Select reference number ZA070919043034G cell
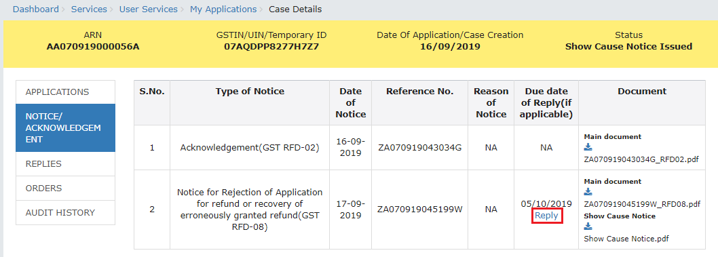The image size is (718, 257). pyautogui.click(x=419, y=148)
